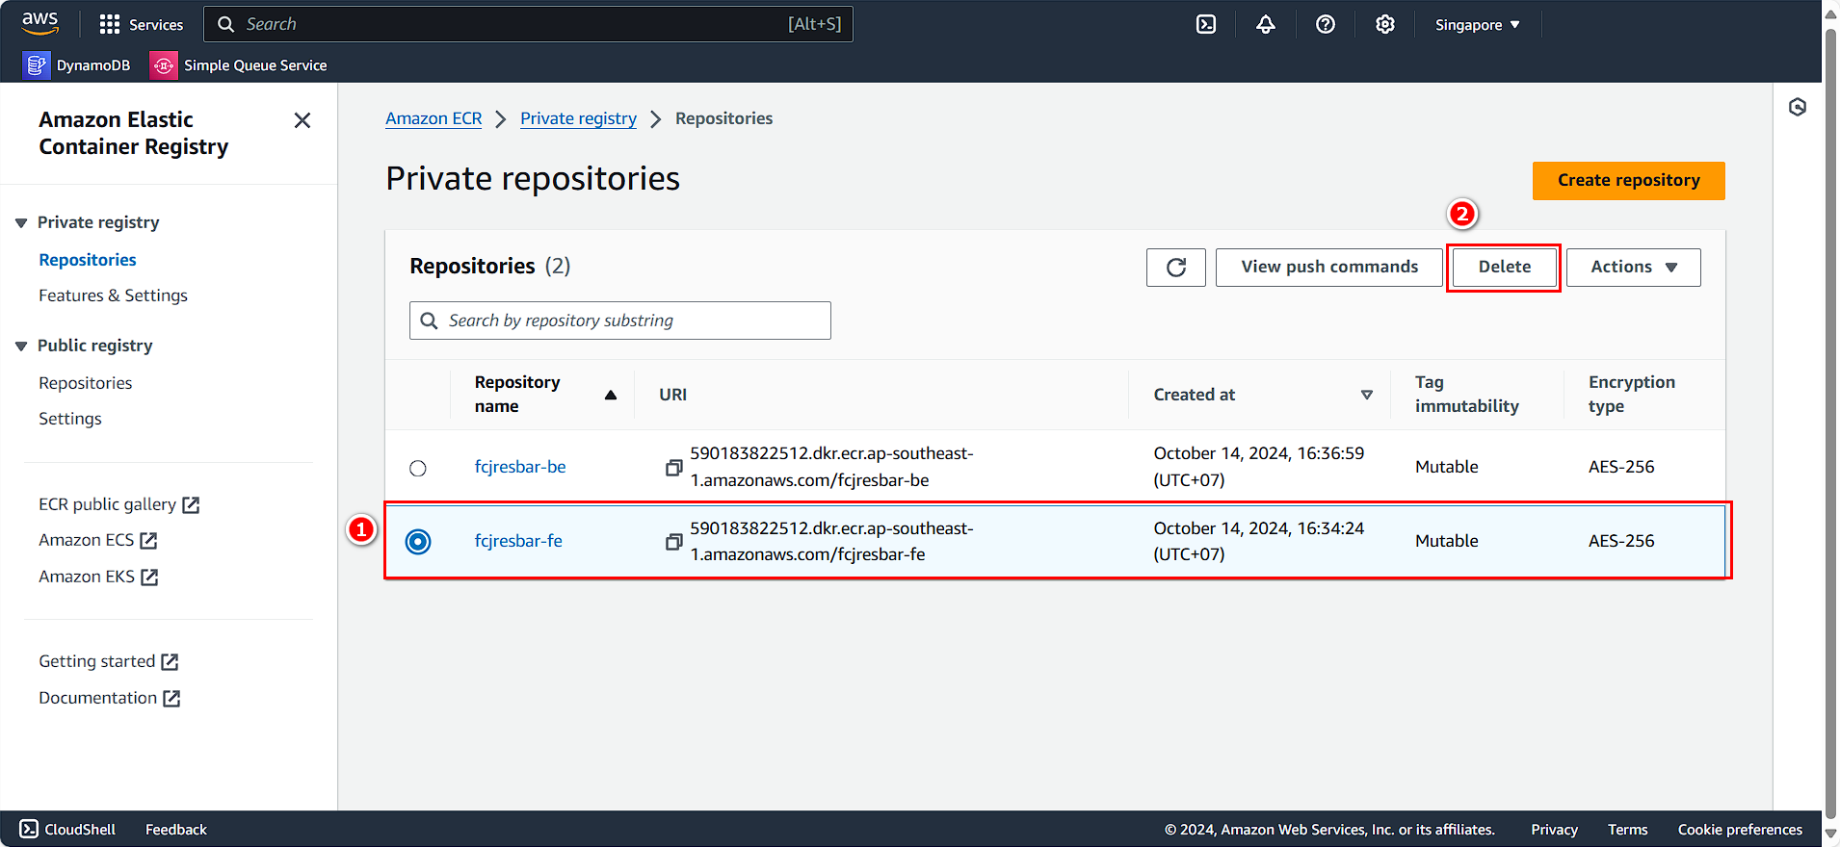The height and width of the screenshot is (847, 1840).
Task: Open the Getting started external link
Action: tap(108, 661)
